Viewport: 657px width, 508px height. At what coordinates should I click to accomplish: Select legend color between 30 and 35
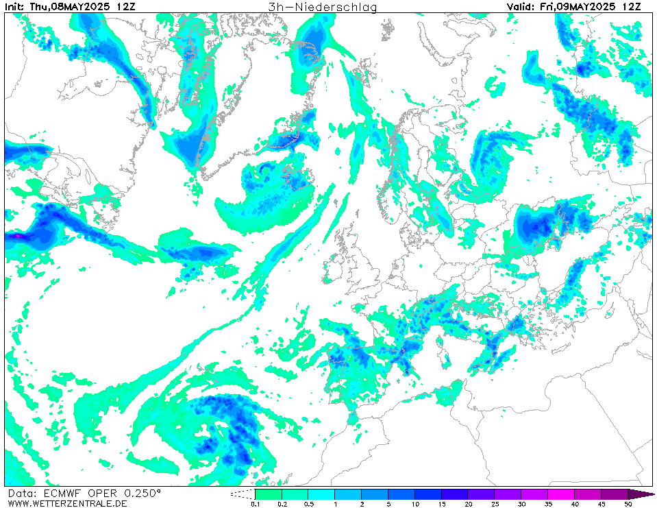coord(534,494)
